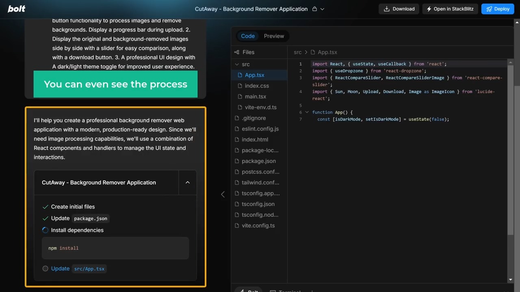Collapse the function App code fold arrow
This screenshot has width=520, height=292.
click(307, 112)
